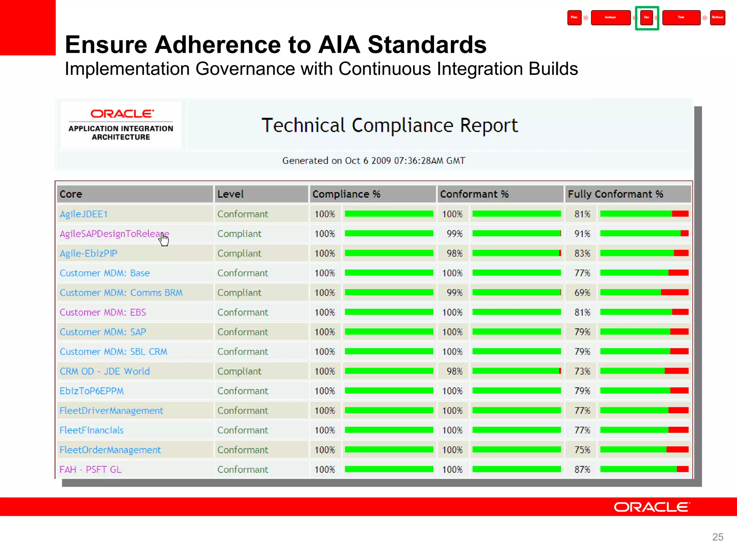Viewport: 737px width, 553px height.
Task: Click the 'Ensure Adherence to AIA Standards' heading
Action: tap(276, 44)
